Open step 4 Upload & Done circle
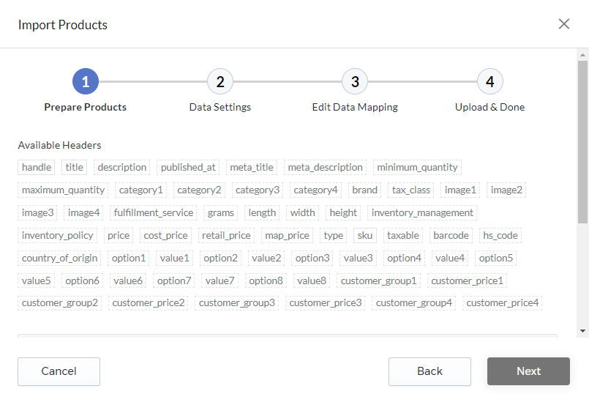Screen dimensions: 589x394 (x=489, y=81)
